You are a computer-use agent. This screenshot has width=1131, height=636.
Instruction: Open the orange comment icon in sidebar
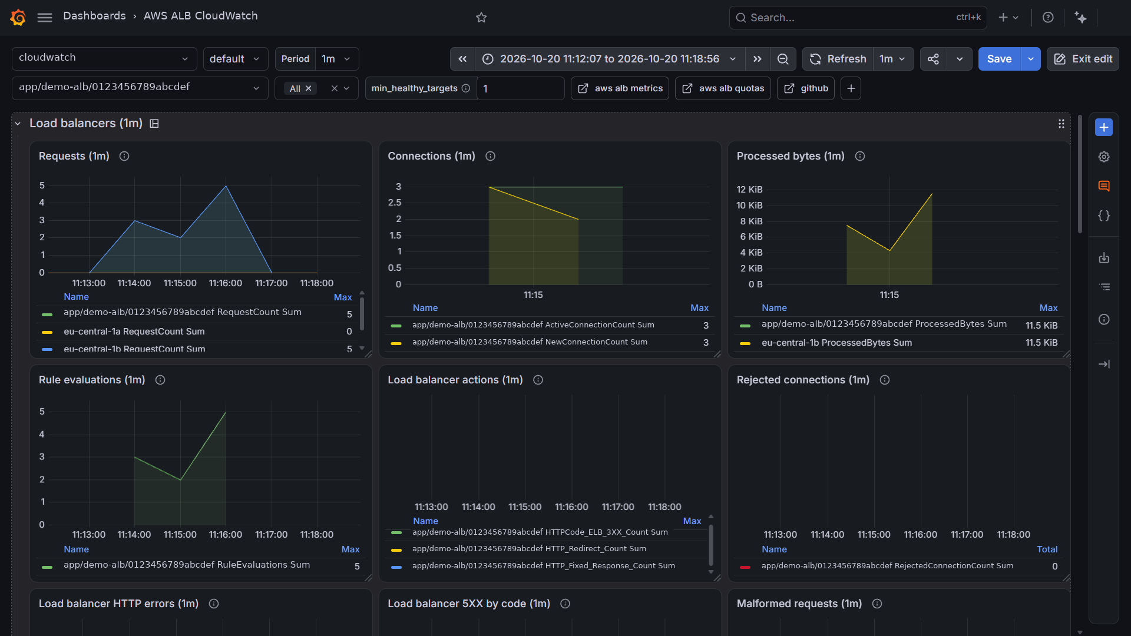point(1104,186)
